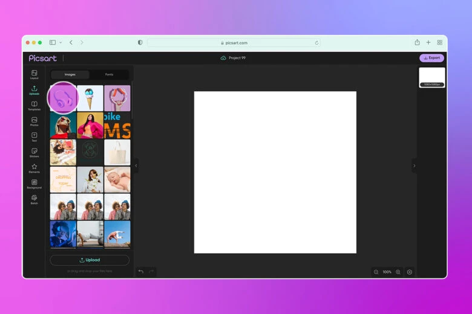Open the Elements panel
This screenshot has width=472, height=314.
click(34, 168)
